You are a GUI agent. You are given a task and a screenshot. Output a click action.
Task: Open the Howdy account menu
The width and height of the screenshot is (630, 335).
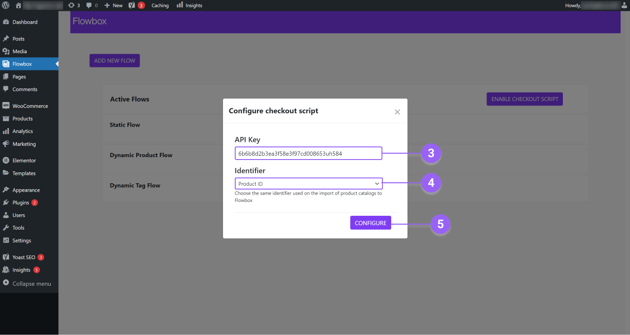tap(596, 5)
